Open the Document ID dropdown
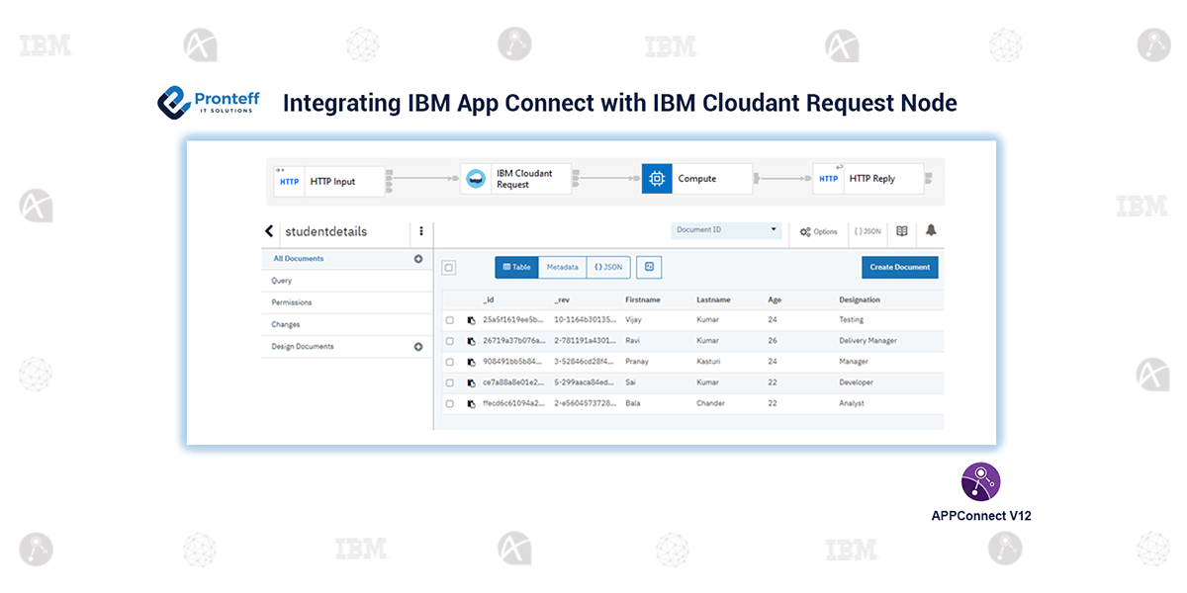Viewport: 1187px width, 593px height. click(x=726, y=230)
